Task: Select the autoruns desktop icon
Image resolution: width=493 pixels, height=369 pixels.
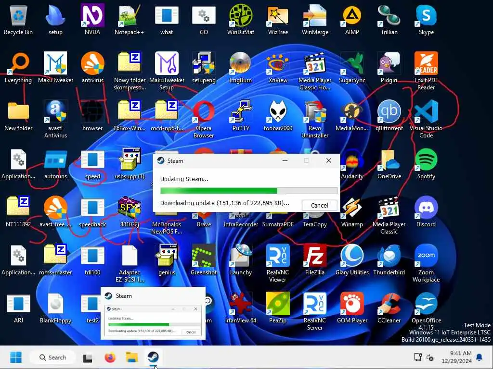Action: pos(55,164)
